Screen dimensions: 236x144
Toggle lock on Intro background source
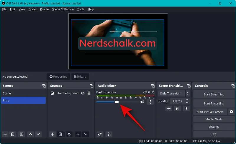point(89,93)
